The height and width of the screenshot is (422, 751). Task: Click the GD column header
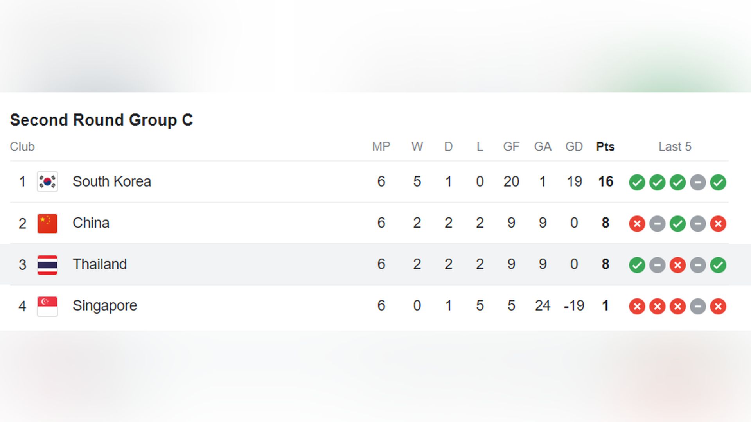(574, 147)
